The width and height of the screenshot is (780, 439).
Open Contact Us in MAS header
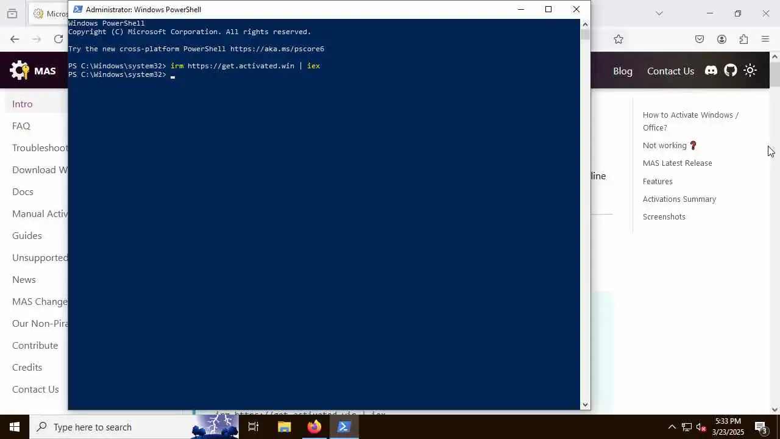point(670,71)
